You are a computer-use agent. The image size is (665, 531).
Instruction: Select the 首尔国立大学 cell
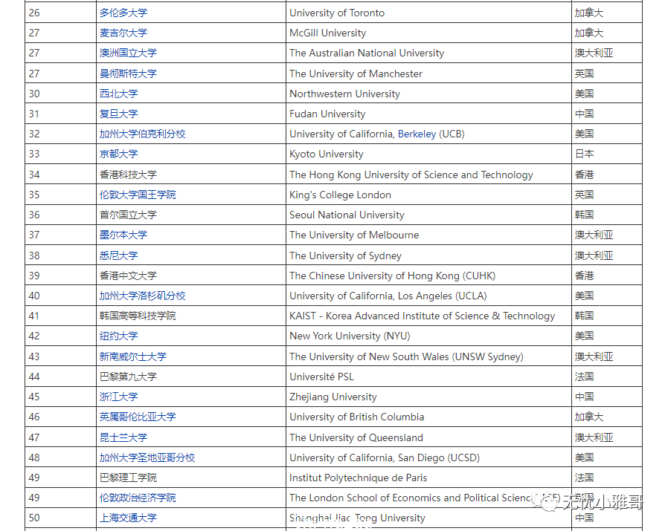(x=191, y=215)
